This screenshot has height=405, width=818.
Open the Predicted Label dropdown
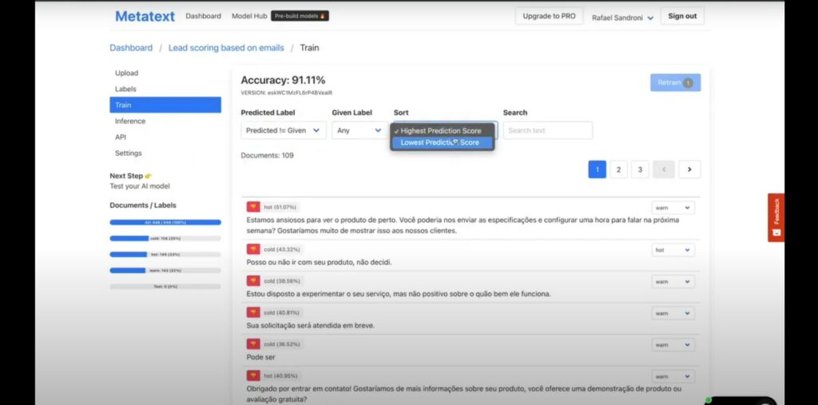pos(283,130)
